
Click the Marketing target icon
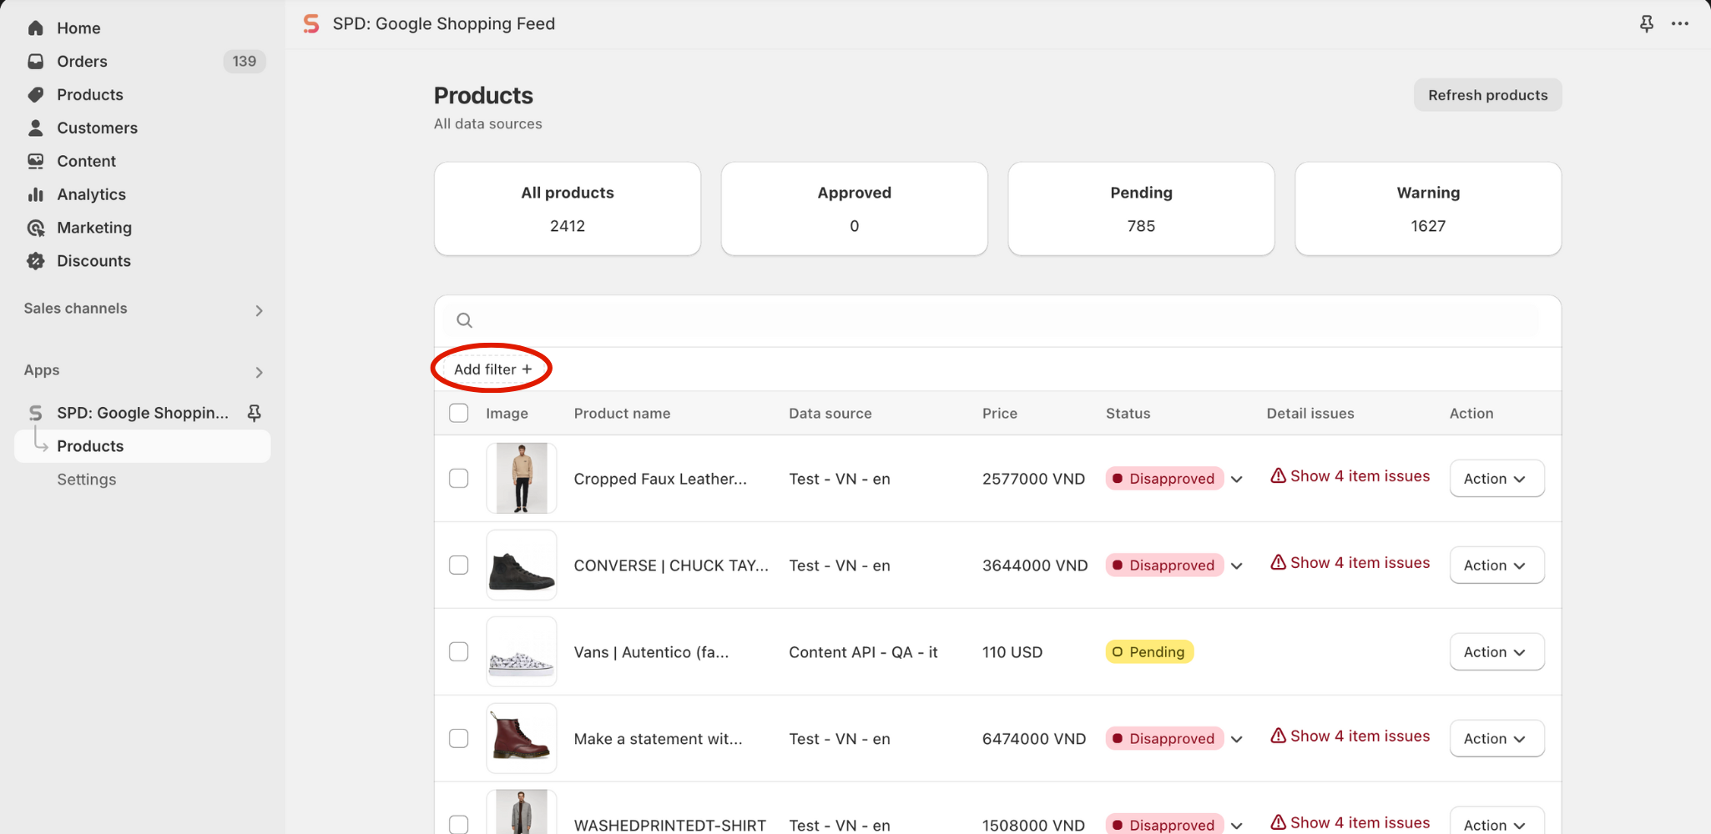35,228
